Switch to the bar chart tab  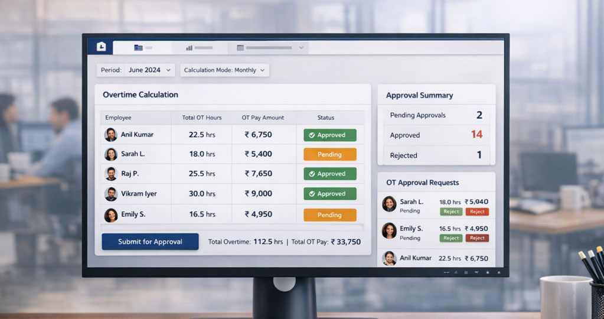[200, 48]
